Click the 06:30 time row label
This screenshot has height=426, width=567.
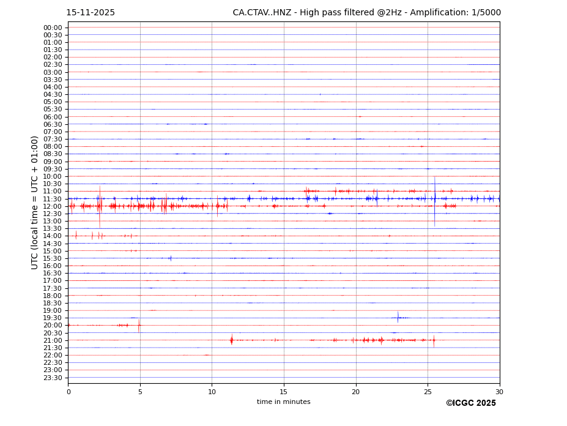point(53,124)
